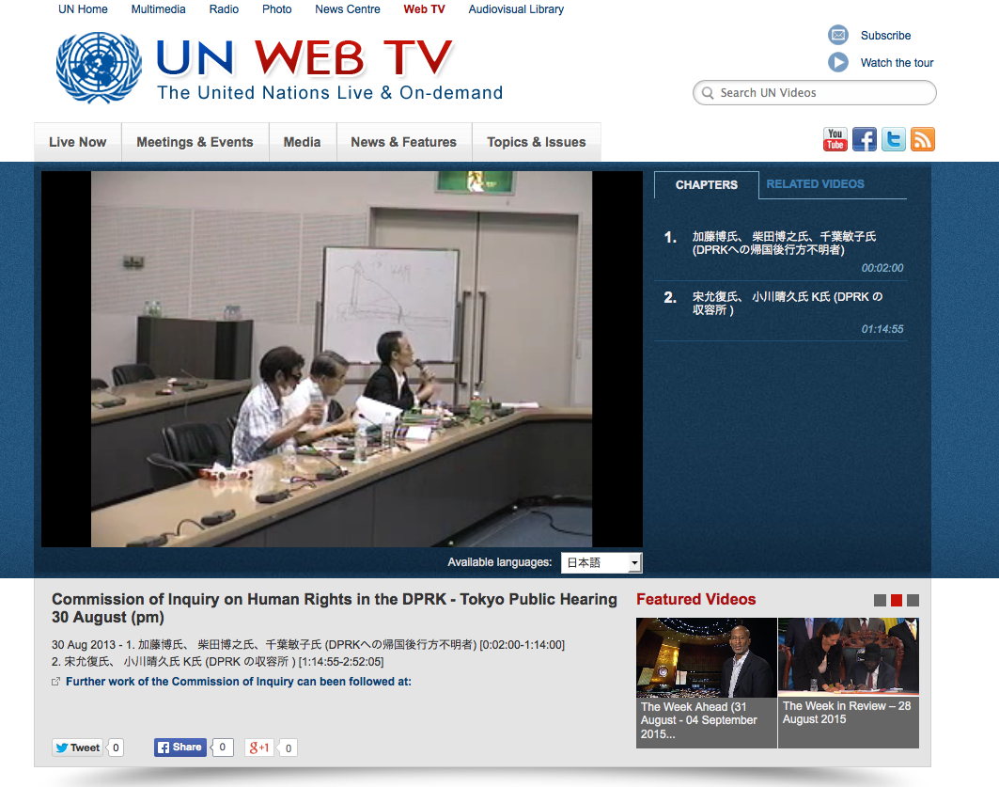Open the Facebook page icon
Image resolution: width=999 pixels, height=787 pixels.
pyautogui.click(x=864, y=139)
